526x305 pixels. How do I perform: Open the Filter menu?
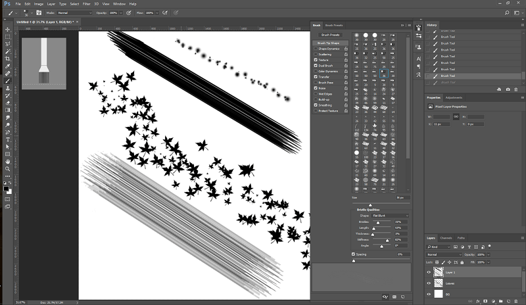(x=87, y=4)
